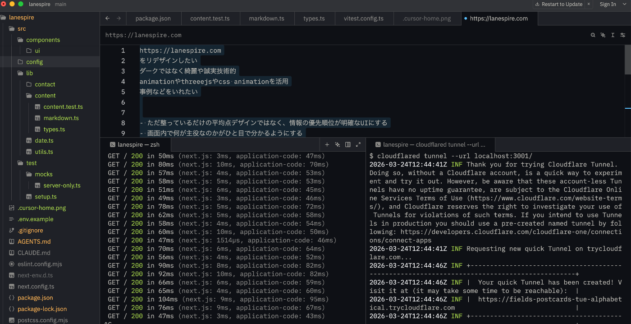Image resolution: width=631 pixels, height=324 pixels.
Task: Switch to the .cursor-home.png tab
Action: (x=426, y=19)
